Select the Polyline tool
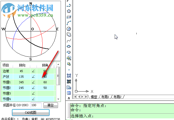This screenshot has height=120, width=174. coord(69,5)
